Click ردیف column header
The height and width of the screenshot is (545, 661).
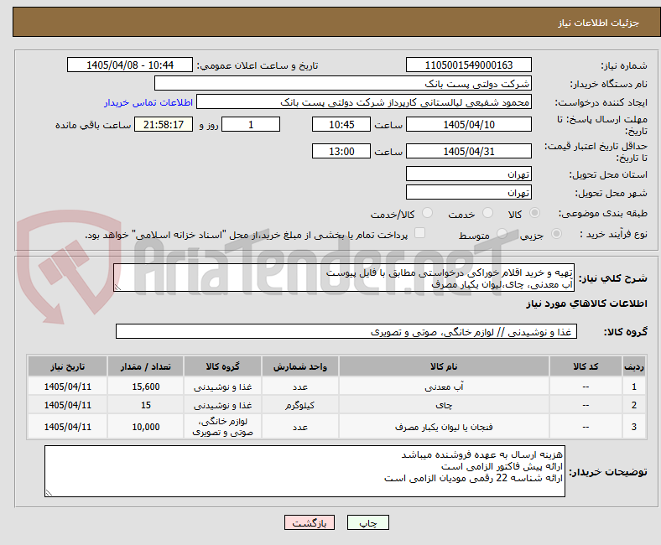click(x=634, y=366)
